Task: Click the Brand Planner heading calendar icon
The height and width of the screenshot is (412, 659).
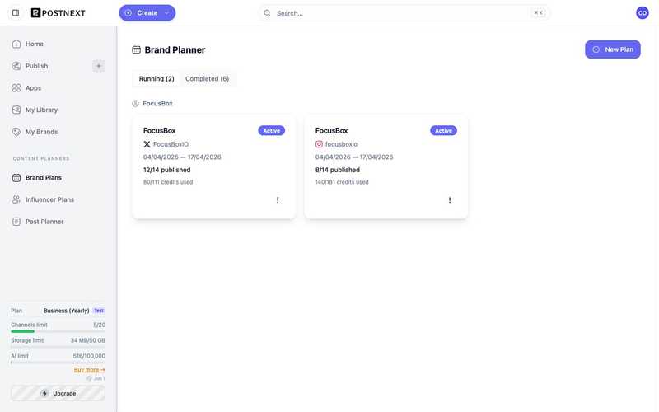Action: pyautogui.click(x=136, y=49)
